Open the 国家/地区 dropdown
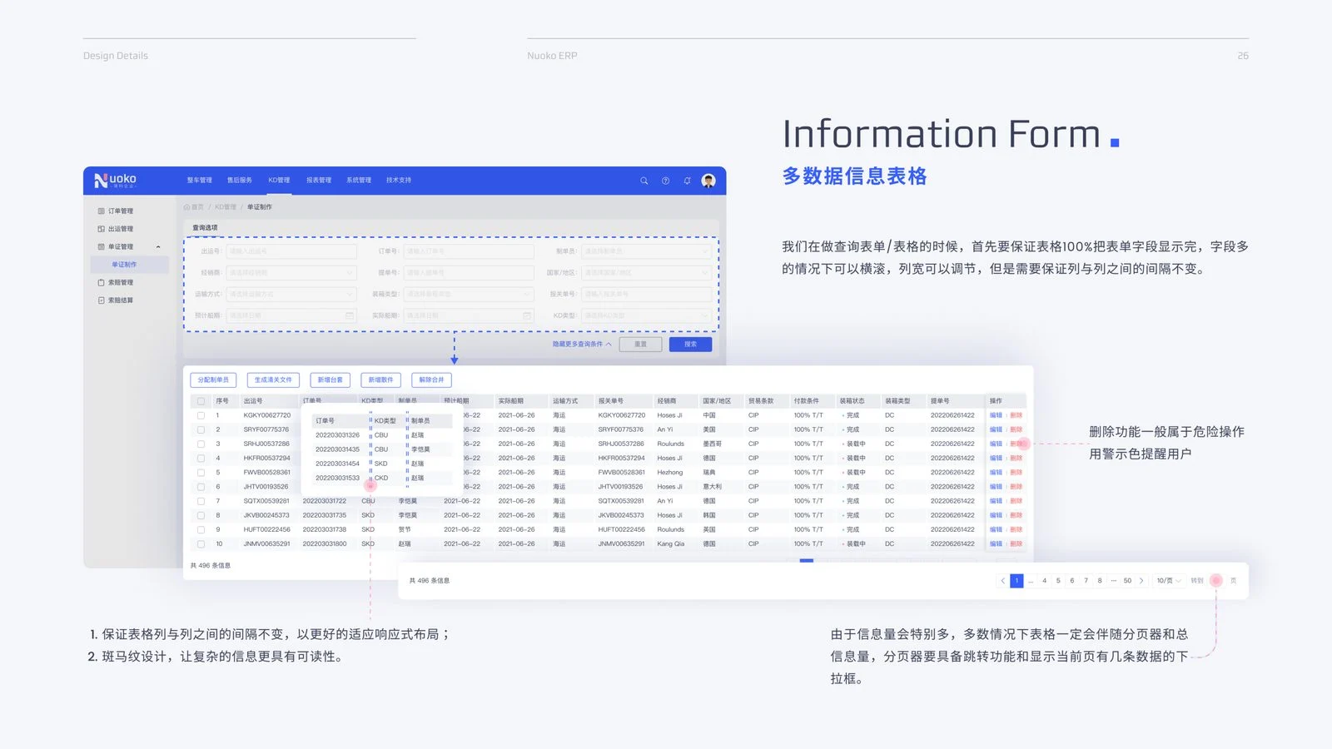This screenshot has height=749, width=1332. 646,273
